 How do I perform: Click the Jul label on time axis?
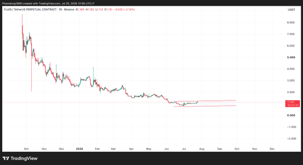pos(184,149)
